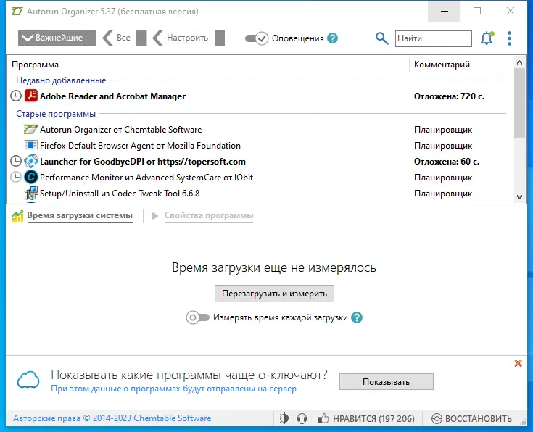Toggle the dark theme contrast icon
The width and height of the screenshot is (533, 432).
284,418
